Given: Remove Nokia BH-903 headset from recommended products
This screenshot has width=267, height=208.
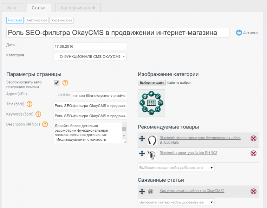Looking at the screenshot, I should 253,153.
